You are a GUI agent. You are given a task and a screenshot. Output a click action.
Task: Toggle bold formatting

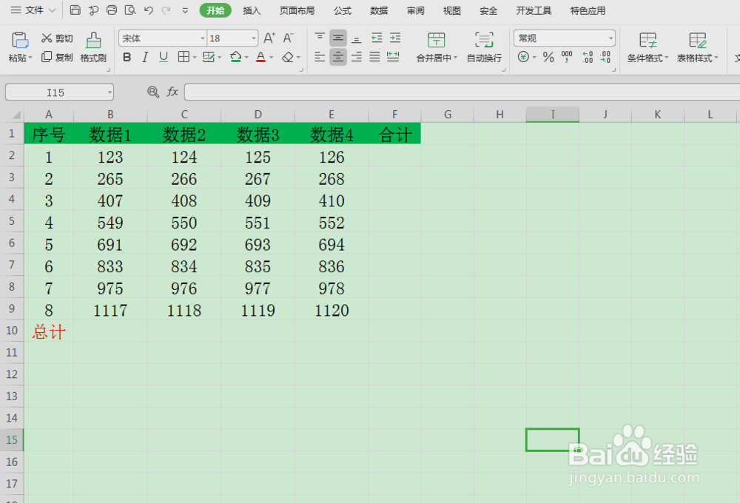tap(127, 57)
